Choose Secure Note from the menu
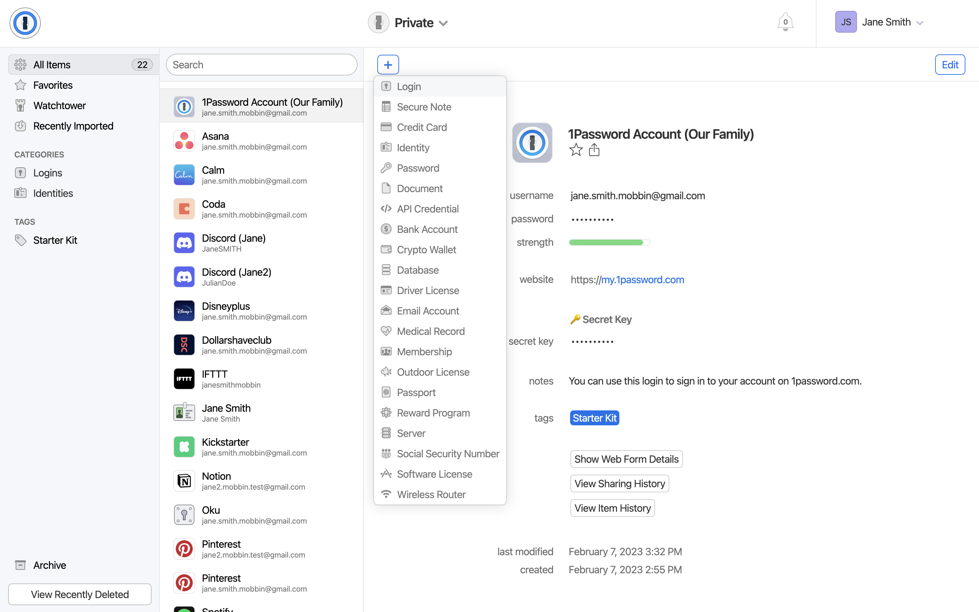 coord(440,107)
